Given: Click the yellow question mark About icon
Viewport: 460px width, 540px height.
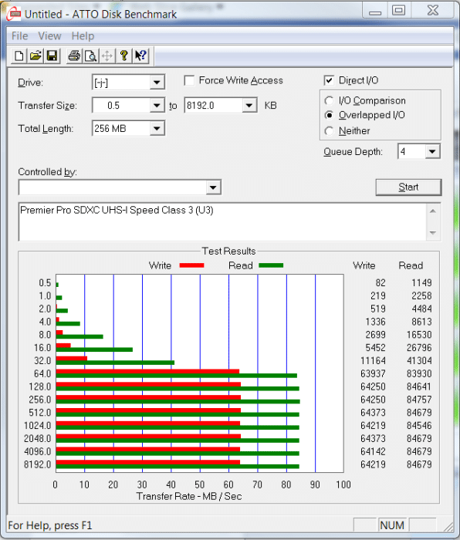Looking at the screenshot, I should click(124, 56).
